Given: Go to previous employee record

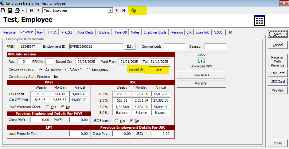Looking at the screenshot, I should click(x=38, y=10).
